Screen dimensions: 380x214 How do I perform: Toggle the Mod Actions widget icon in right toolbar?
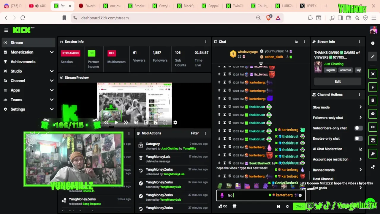373,100
